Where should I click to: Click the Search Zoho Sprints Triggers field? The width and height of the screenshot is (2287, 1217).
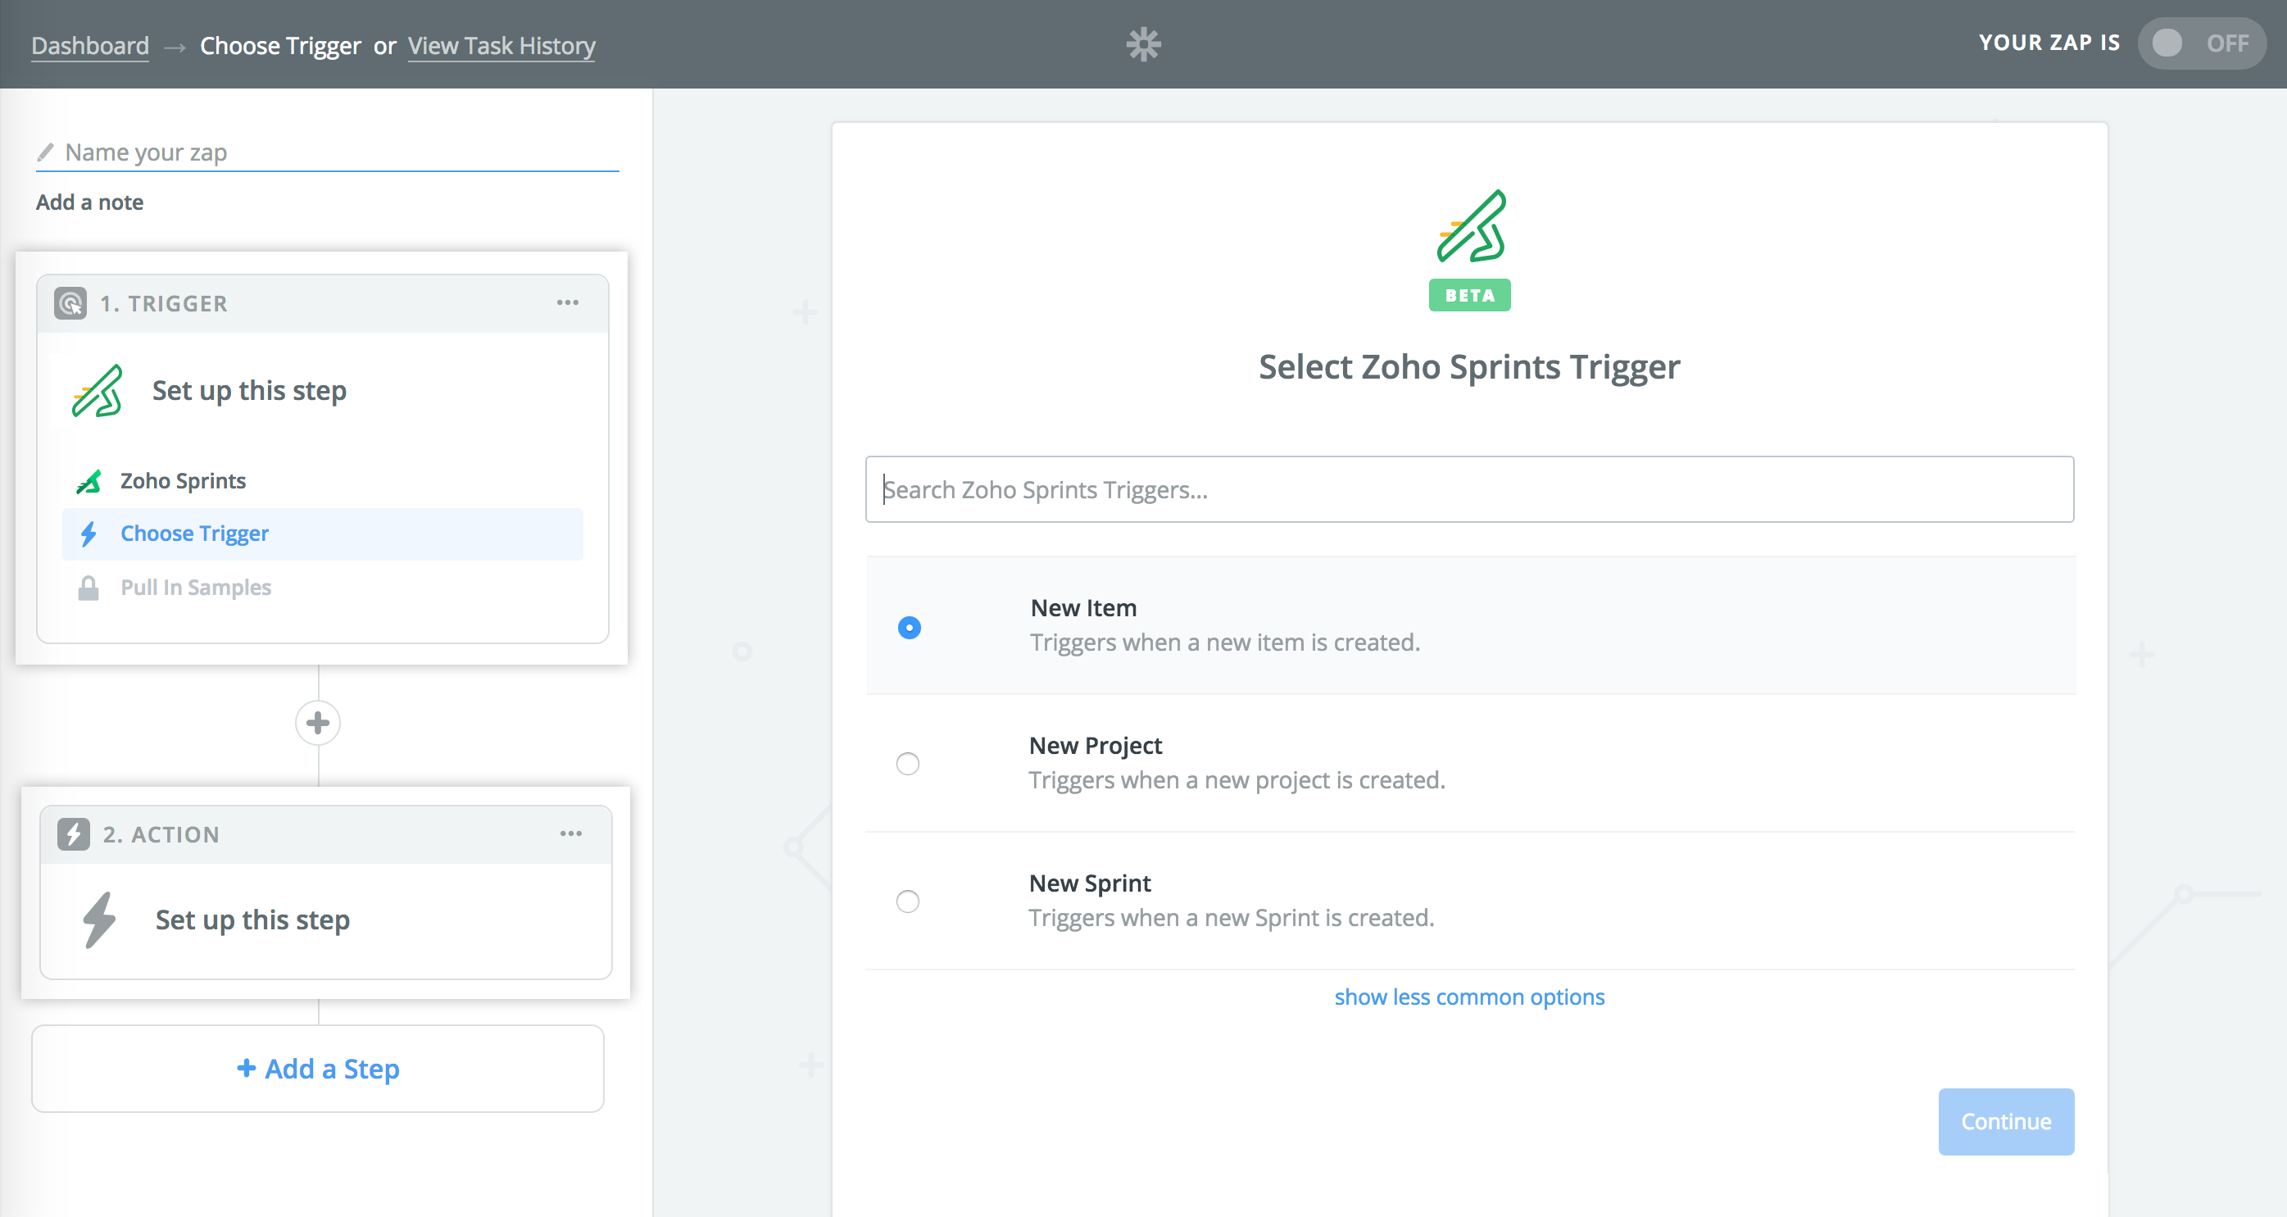pos(1469,489)
